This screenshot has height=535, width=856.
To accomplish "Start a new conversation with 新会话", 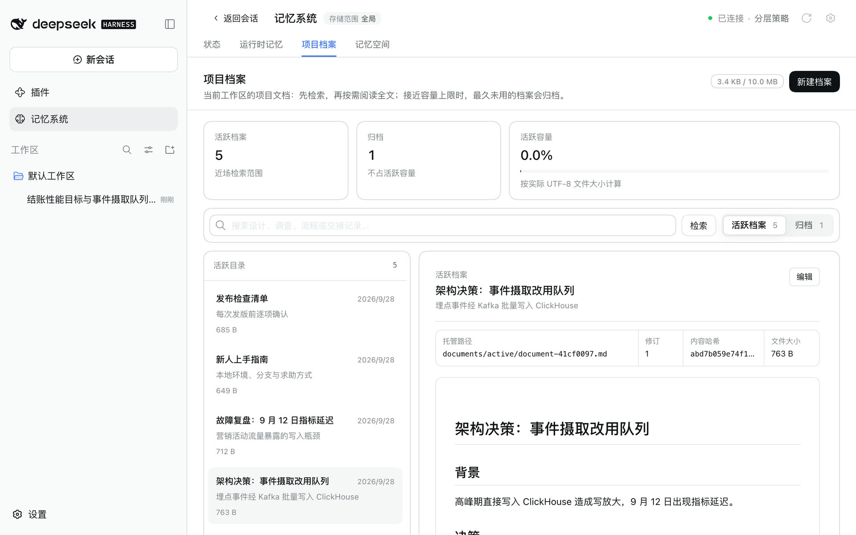I will pos(94,60).
